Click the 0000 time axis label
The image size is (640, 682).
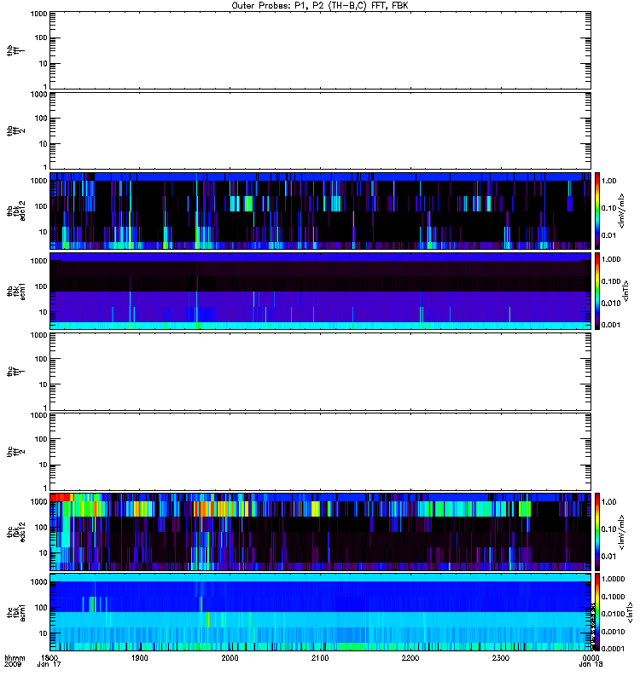pos(591,657)
